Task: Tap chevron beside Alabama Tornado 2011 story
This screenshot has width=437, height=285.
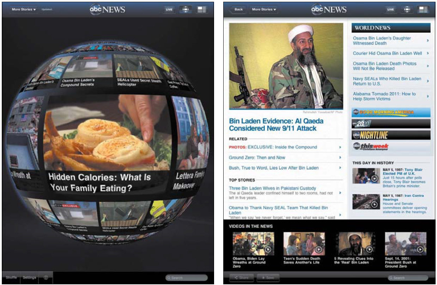Action: [428, 96]
